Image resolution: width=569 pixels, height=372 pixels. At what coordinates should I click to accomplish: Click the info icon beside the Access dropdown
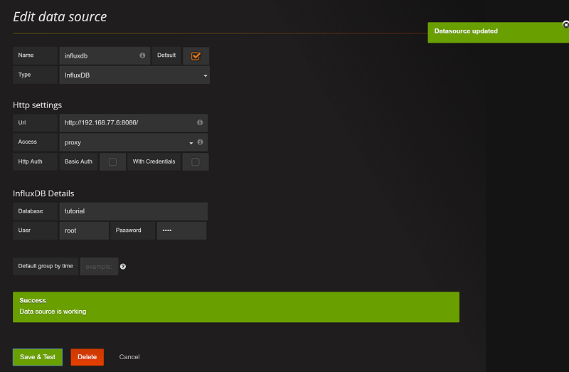tap(200, 142)
